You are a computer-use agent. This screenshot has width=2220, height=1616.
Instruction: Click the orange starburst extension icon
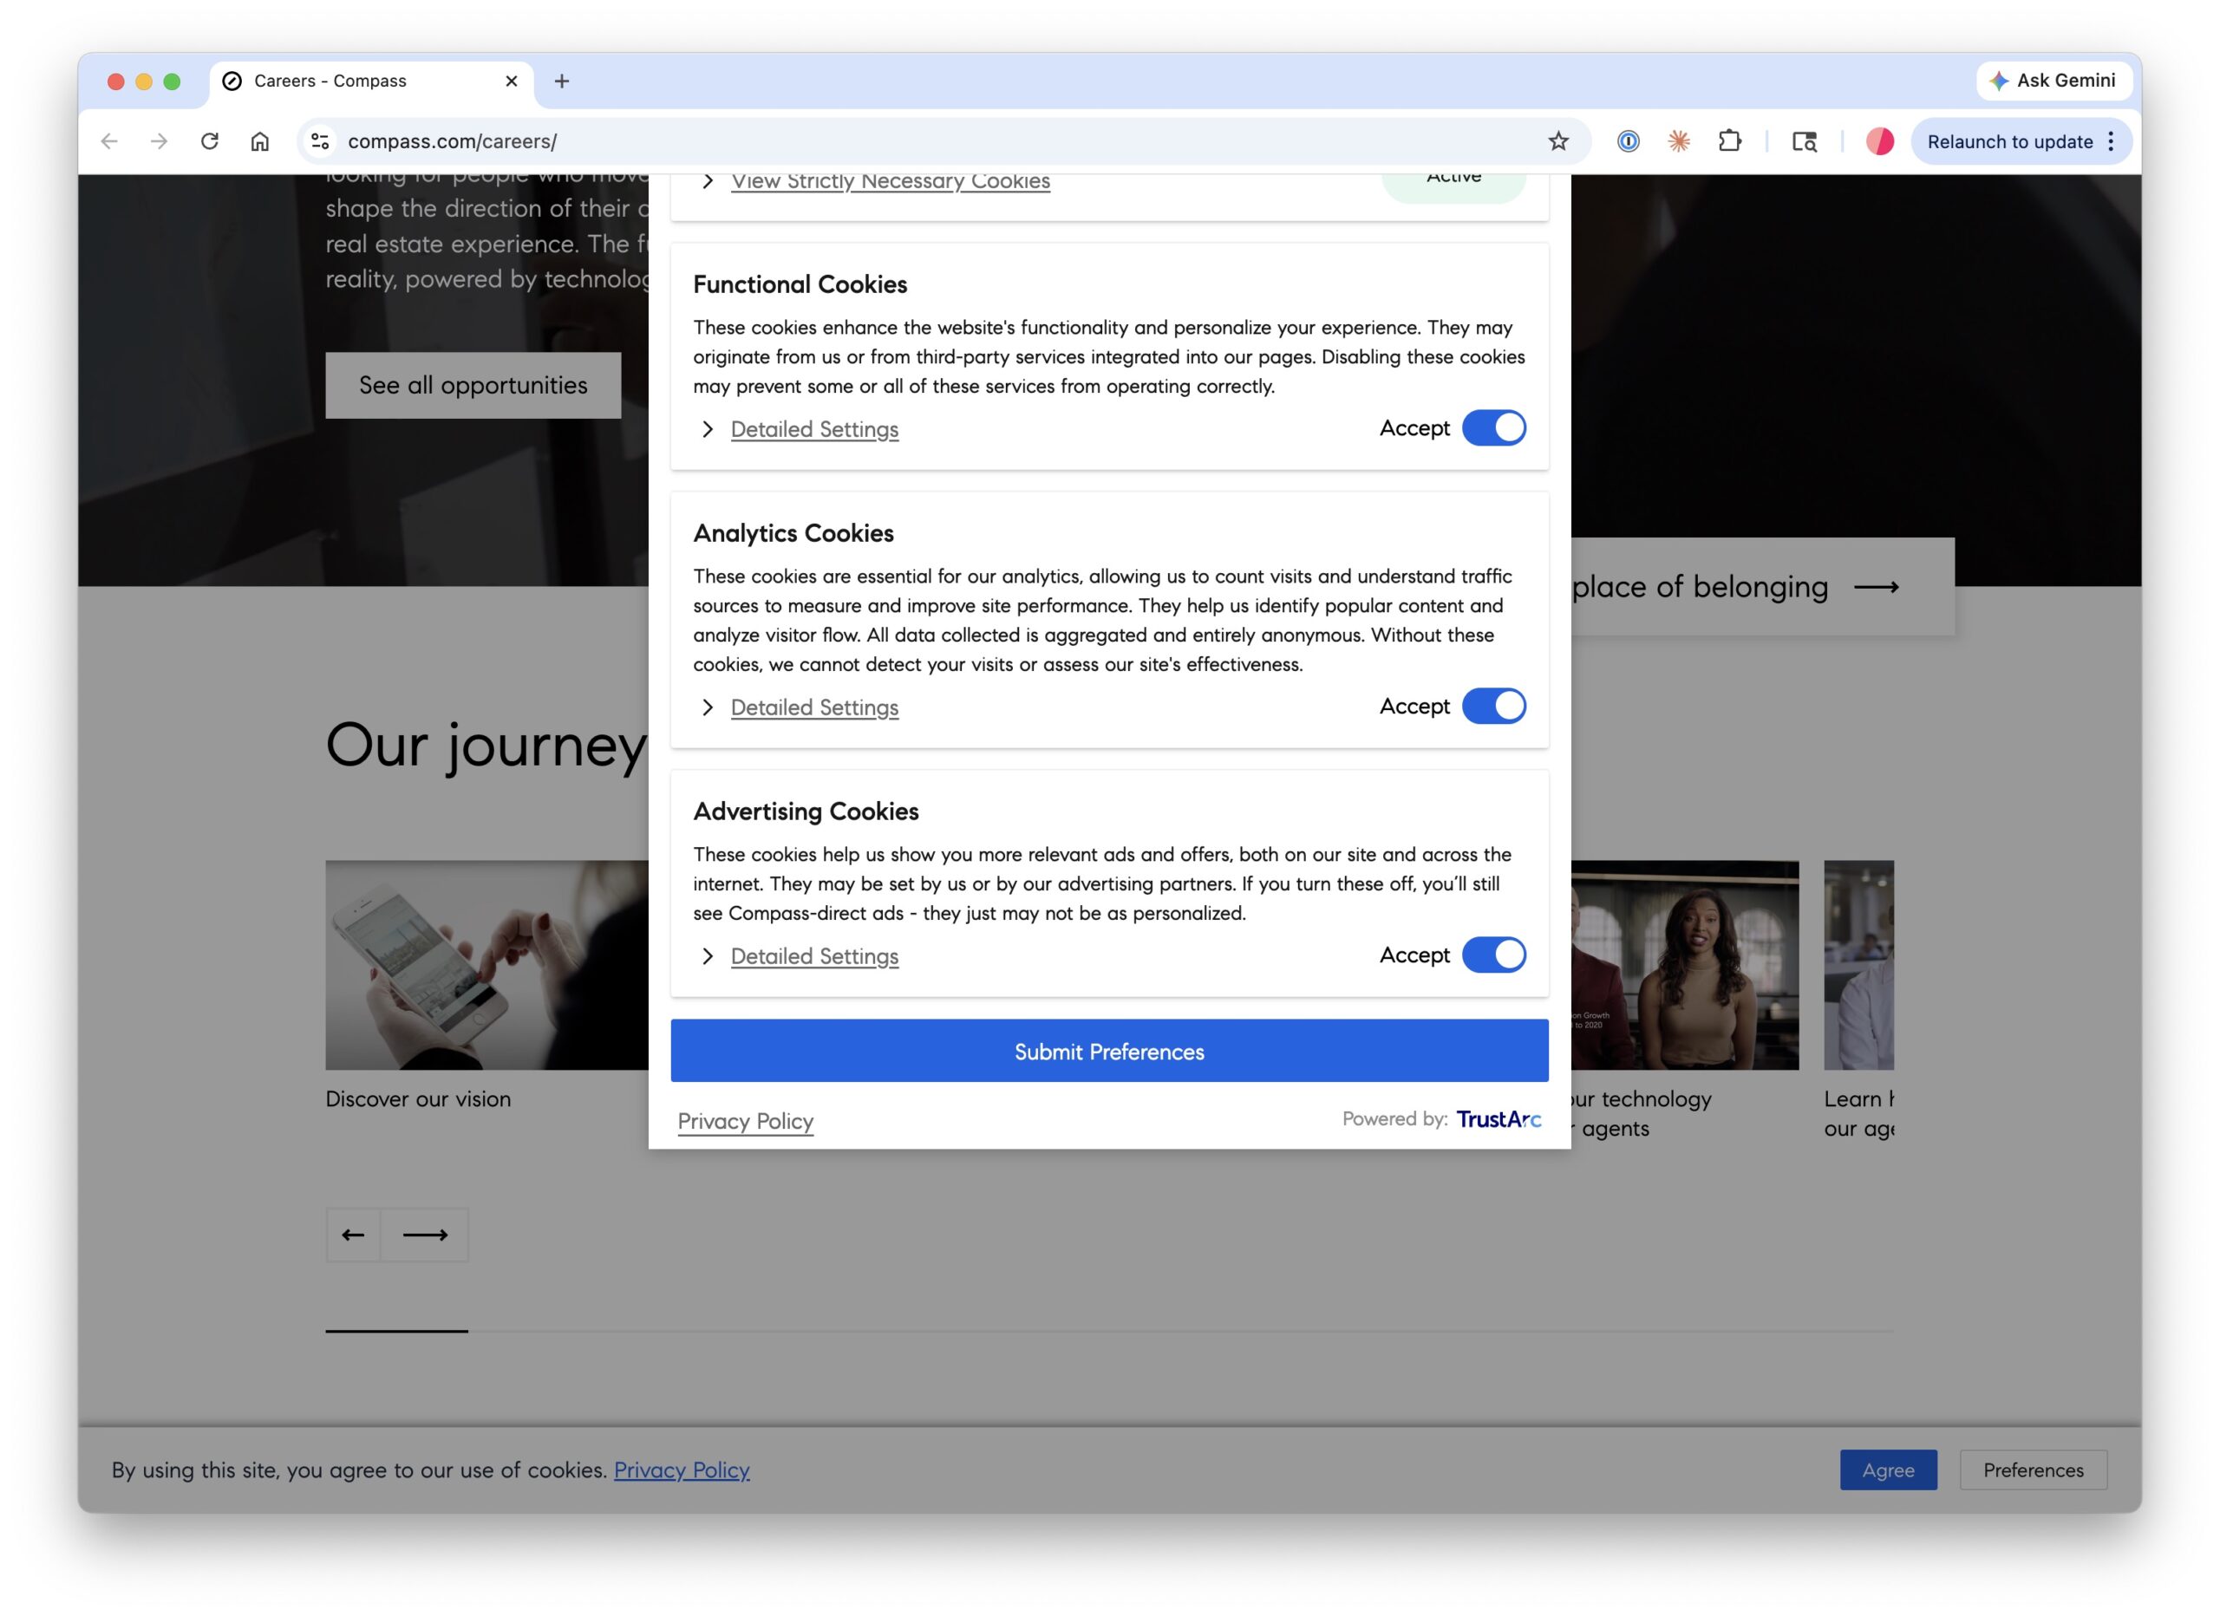pyautogui.click(x=1679, y=141)
